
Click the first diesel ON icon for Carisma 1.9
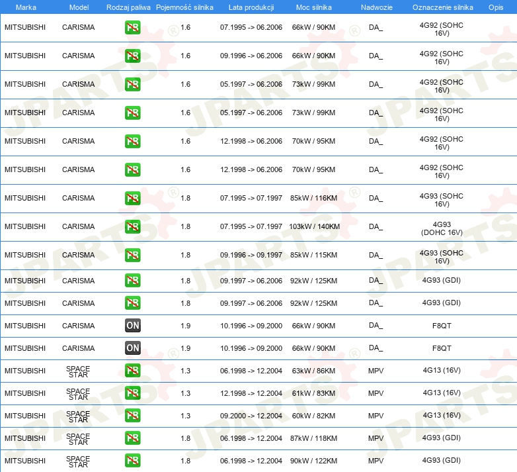[132, 326]
